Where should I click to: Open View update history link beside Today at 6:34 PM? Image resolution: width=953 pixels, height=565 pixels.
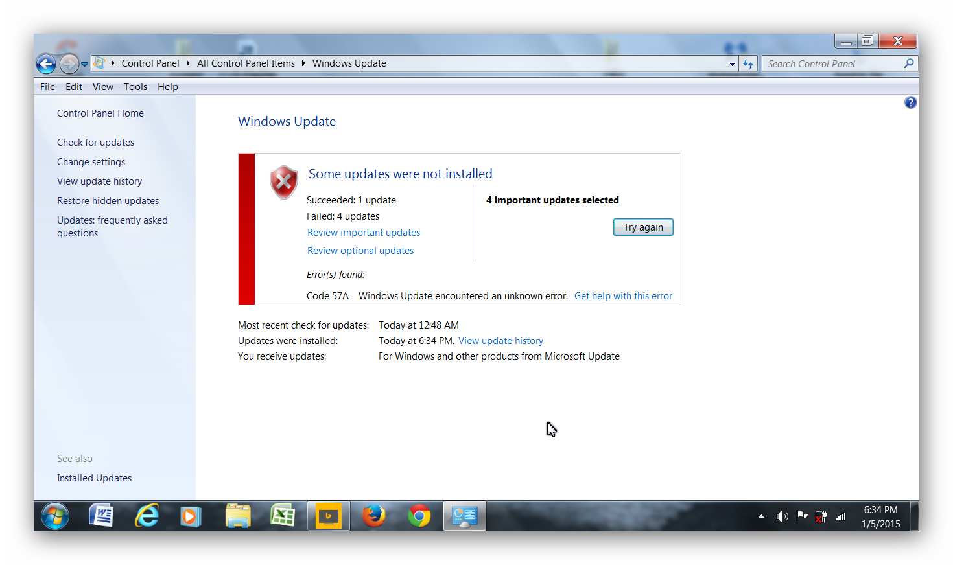(500, 341)
